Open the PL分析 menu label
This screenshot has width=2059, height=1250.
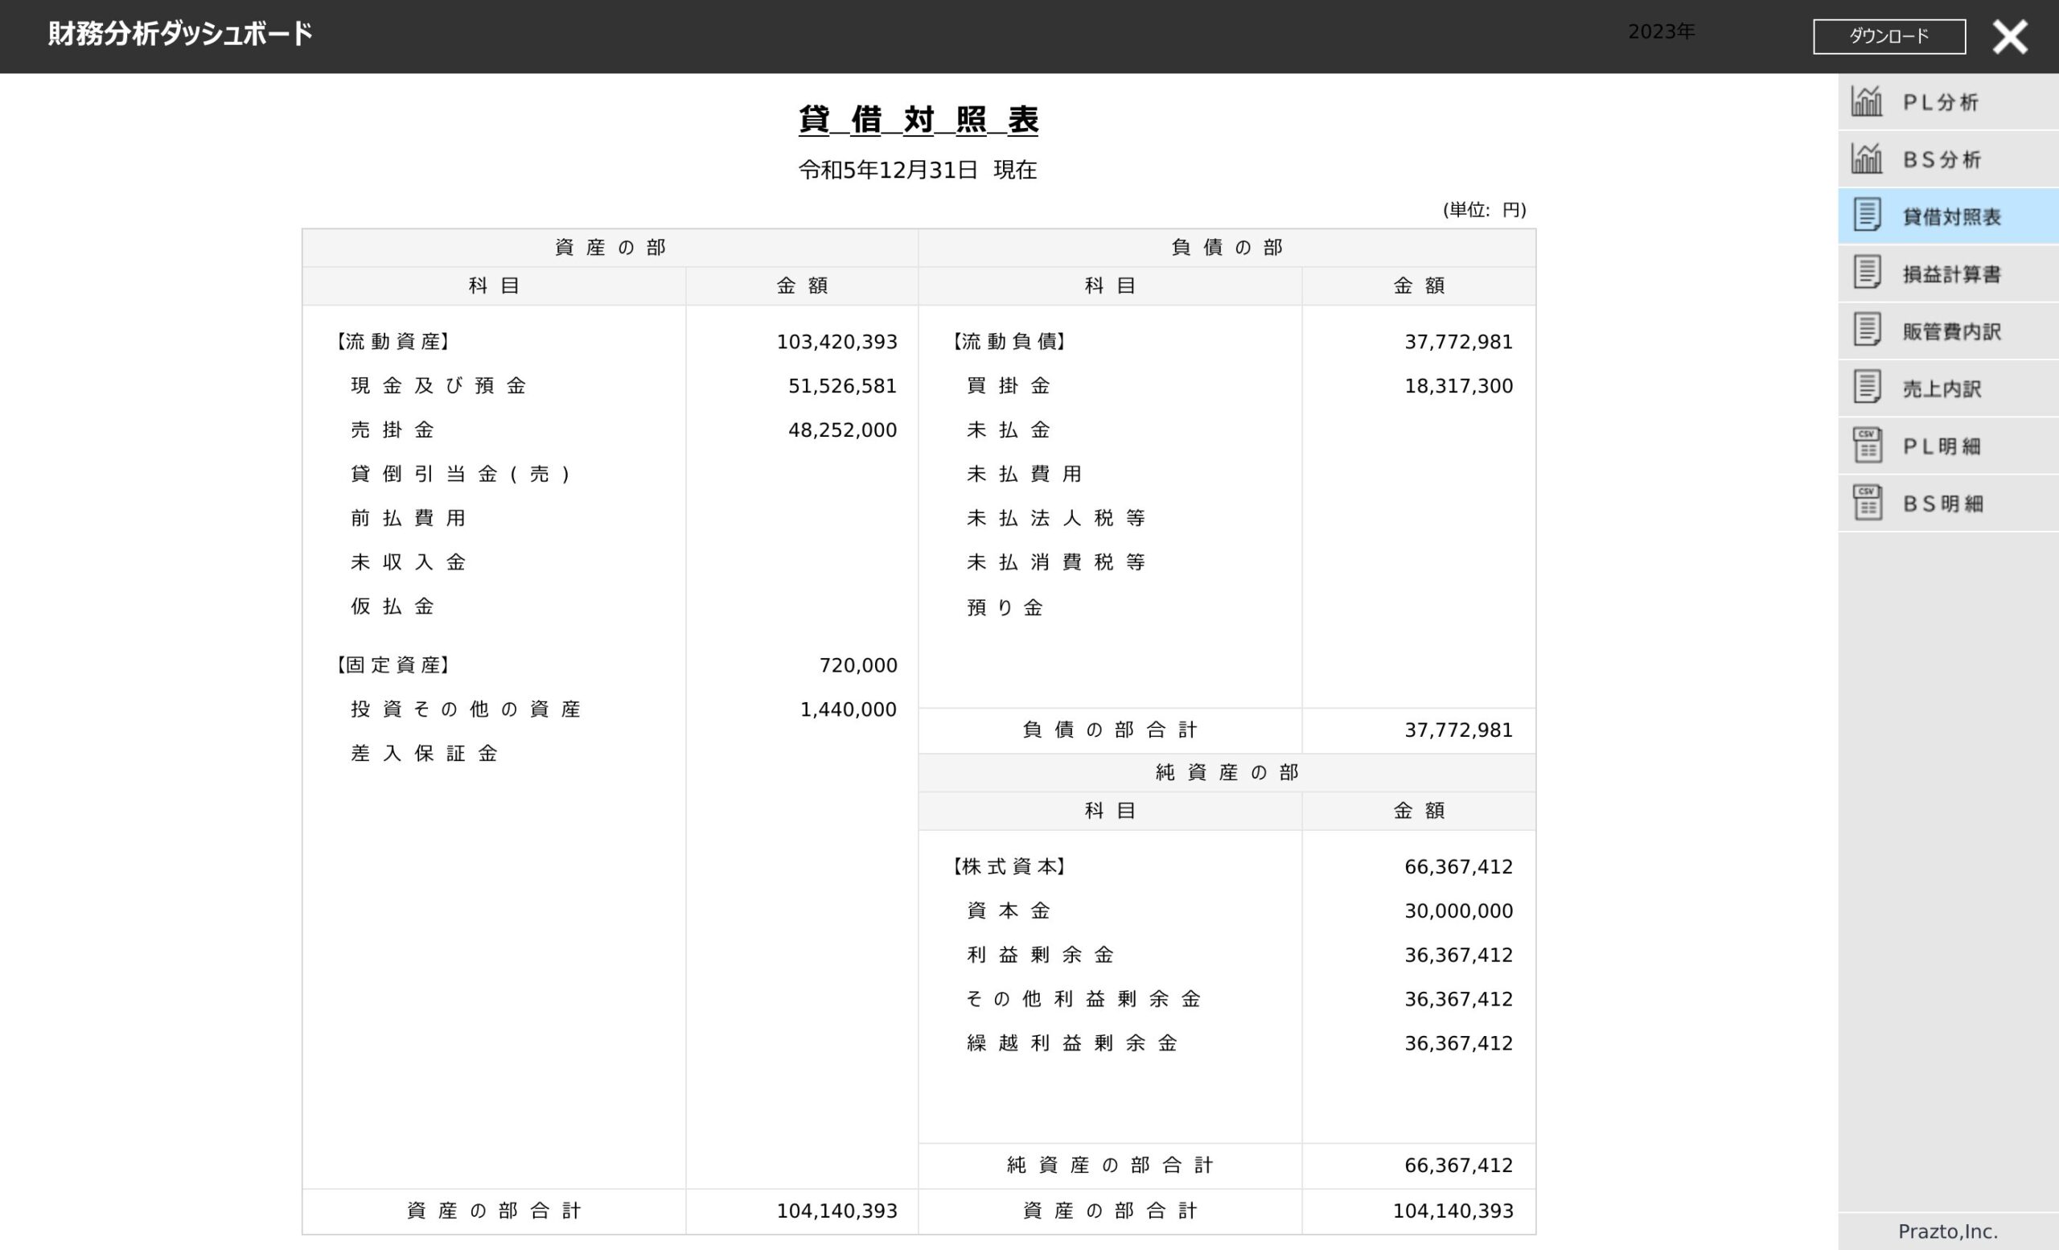1940,102
